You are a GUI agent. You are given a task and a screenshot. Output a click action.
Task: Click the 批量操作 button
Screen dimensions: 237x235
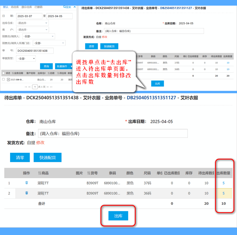point(62,66)
